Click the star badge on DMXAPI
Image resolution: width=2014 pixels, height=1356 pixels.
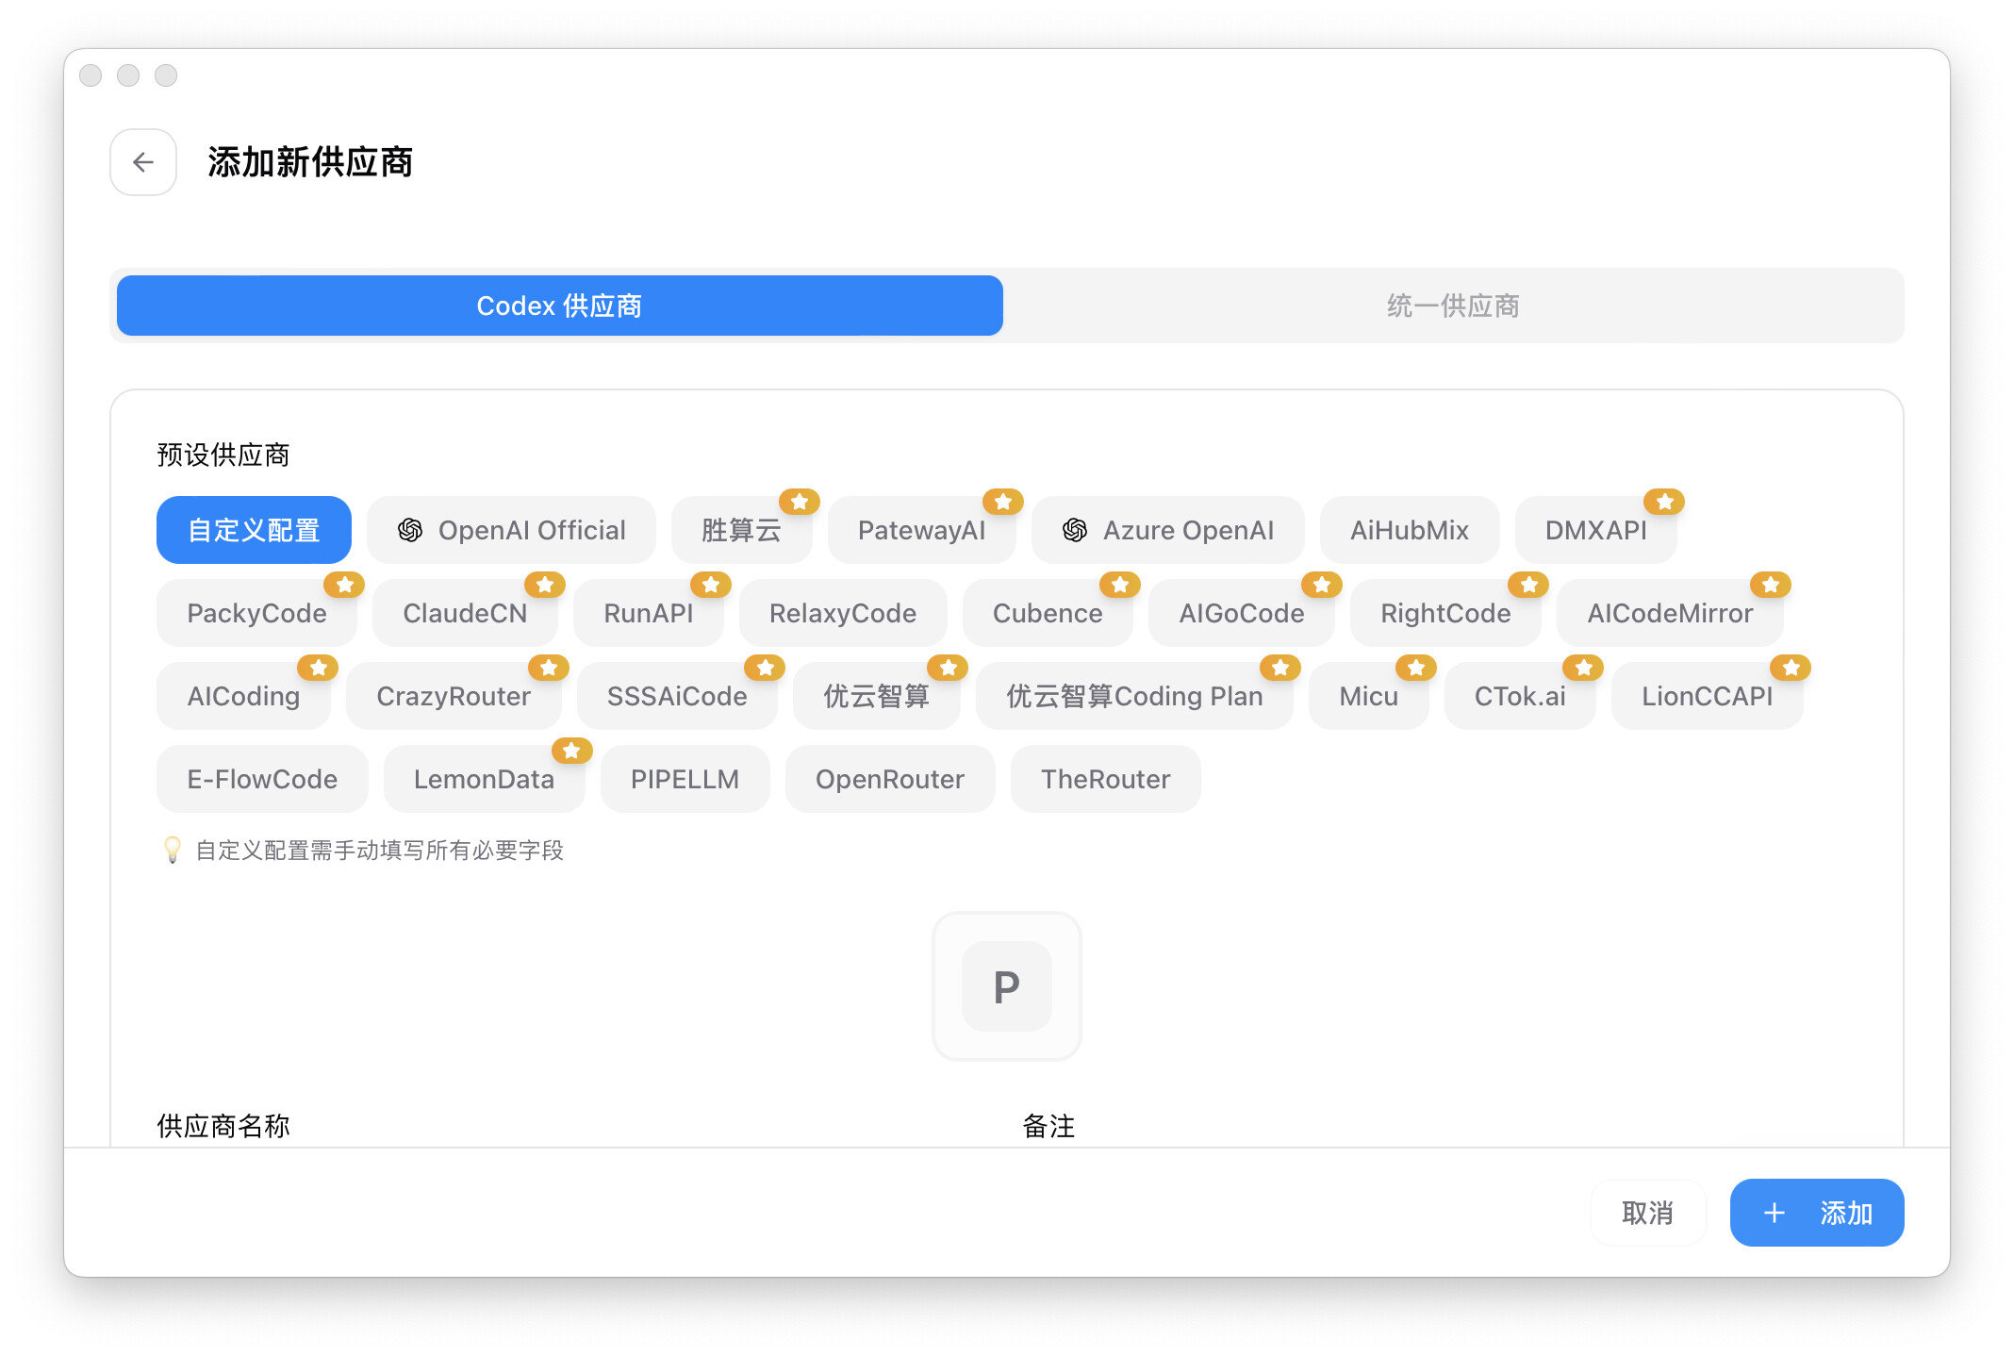click(x=1664, y=502)
